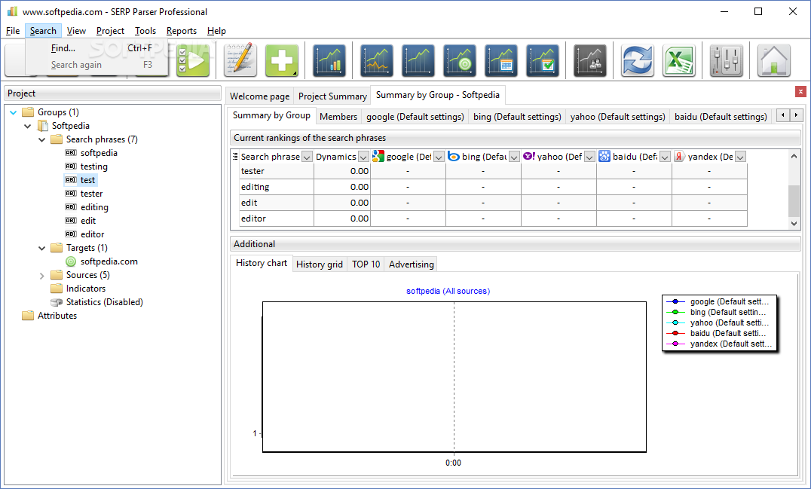Click the bing icon in column header
Image resolution: width=811 pixels, height=489 pixels.
click(x=454, y=156)
